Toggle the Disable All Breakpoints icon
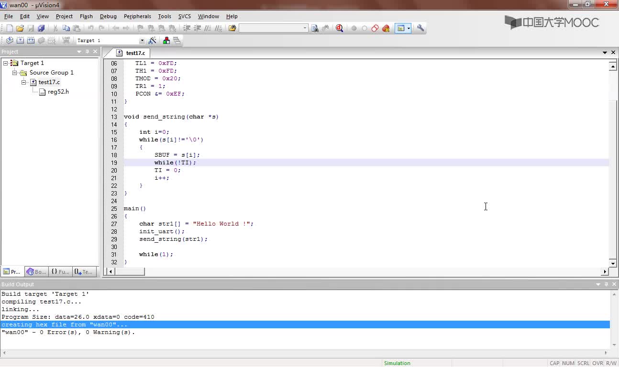Viewport: 619px width, 367px height. 375,28
